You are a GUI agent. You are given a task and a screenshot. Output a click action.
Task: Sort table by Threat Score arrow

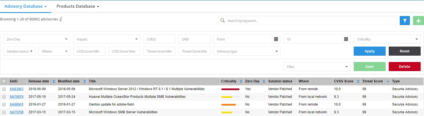(x=388, y=82)
